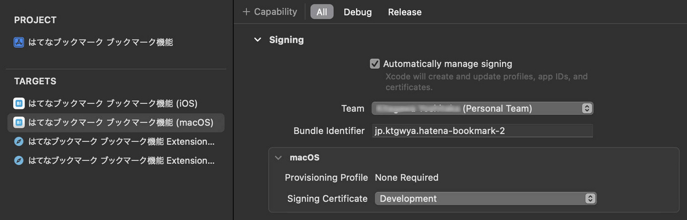The width and height of the screenshot is (687, 220).
Task: Click the second Extension target Safari icon
Action: pos(19,160)
